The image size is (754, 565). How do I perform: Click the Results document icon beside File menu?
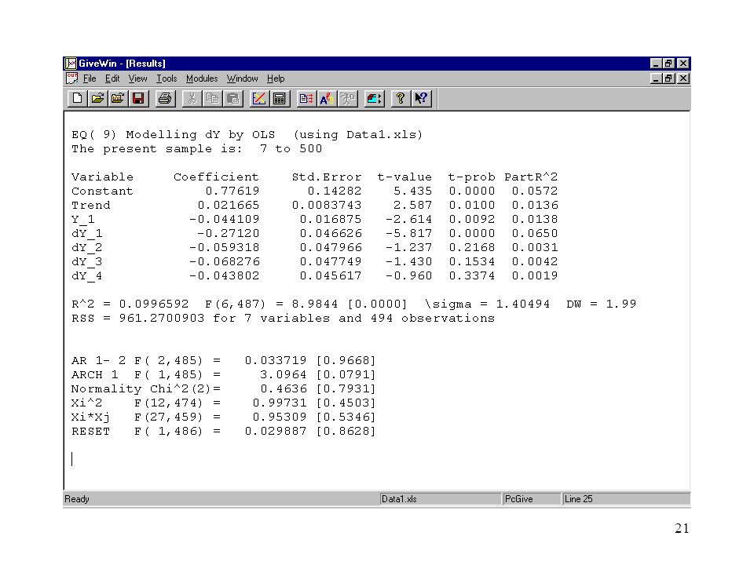72,78
